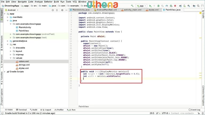
Task: Toggle the Build Variants side panel
Action: [x=2, y=43]
